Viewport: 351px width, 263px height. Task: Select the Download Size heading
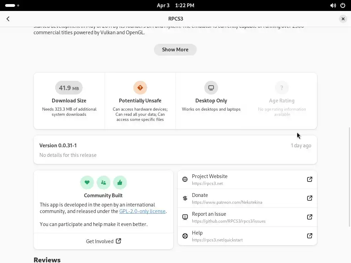coord(69,101)
